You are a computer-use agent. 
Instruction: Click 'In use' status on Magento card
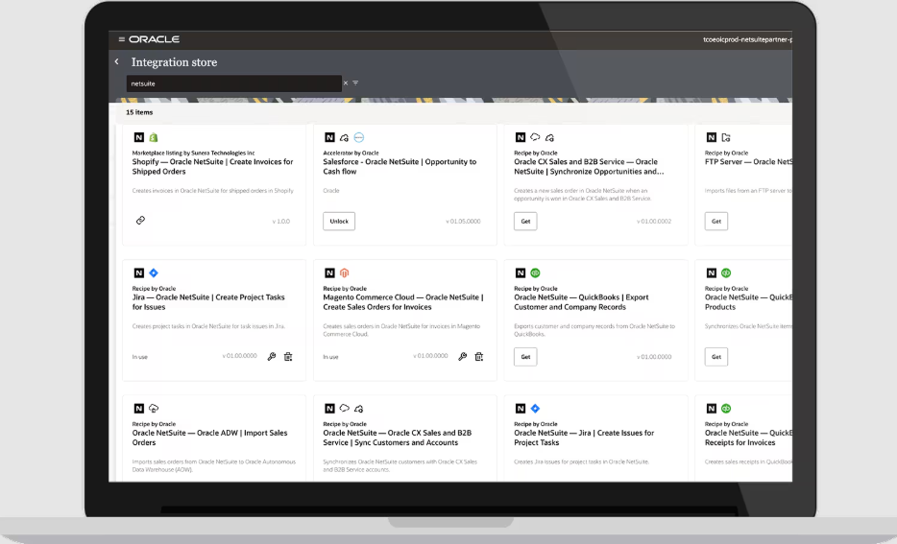click(x=330, y=357)
